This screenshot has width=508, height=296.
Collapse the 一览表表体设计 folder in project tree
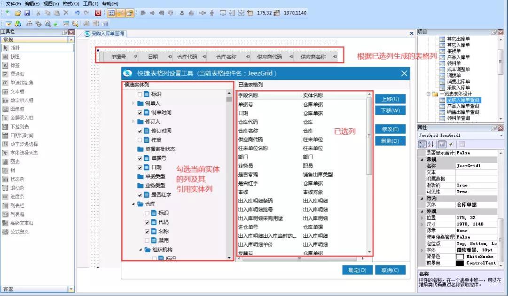pyautogui.click(x=428, y=94)
